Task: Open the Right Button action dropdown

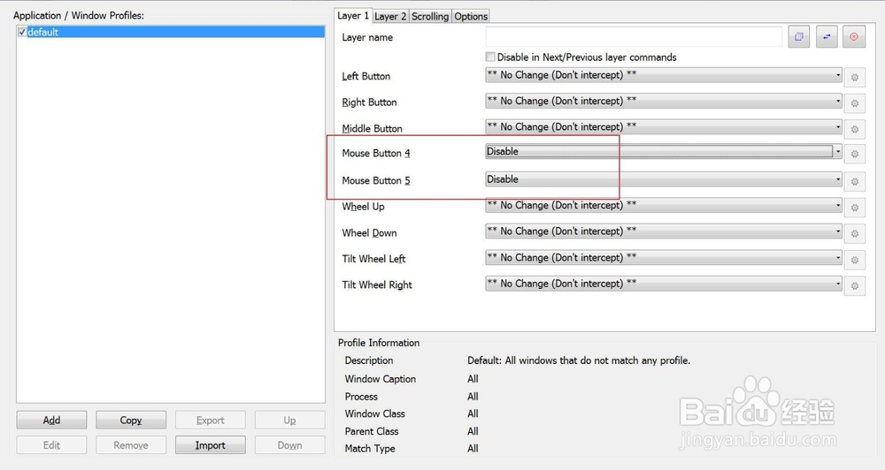Action: pos(663,101)
